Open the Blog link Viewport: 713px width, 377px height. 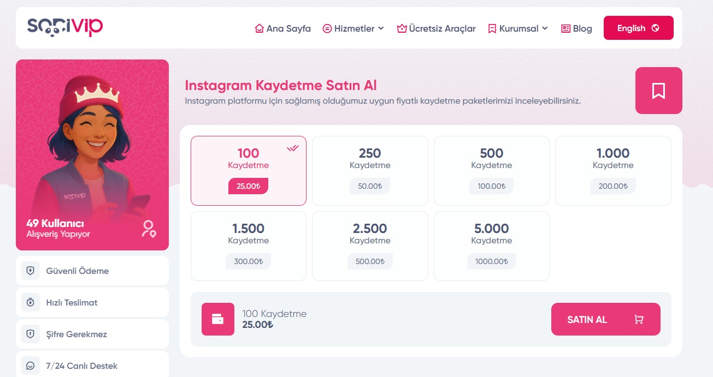[576, 28]
